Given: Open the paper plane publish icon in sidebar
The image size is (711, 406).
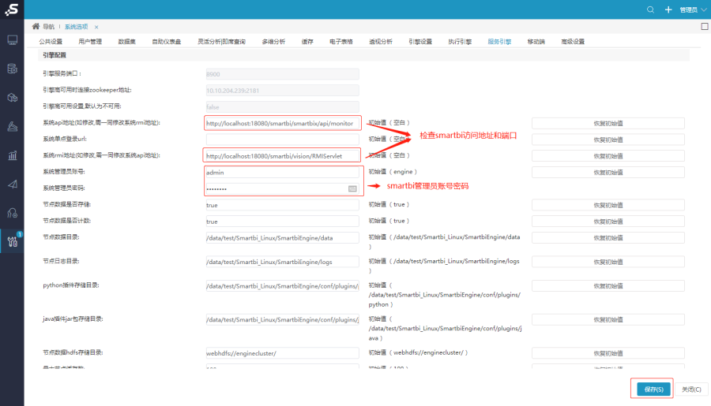Looking at the screenshot, I should tap(12, 184).
